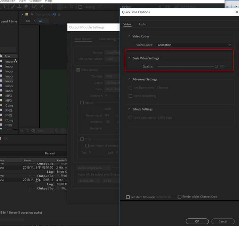Collapse the Basic Video Settings section
The width and height of the screenshot is (239, 226).
tap(129, 58)
